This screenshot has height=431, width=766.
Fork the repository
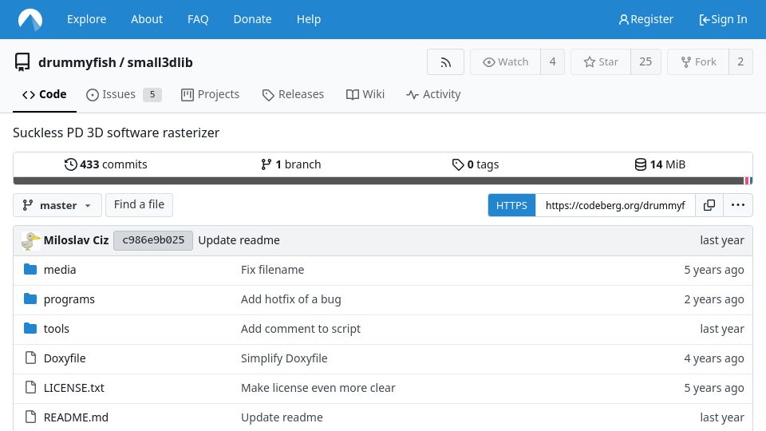tap(698, 62)
